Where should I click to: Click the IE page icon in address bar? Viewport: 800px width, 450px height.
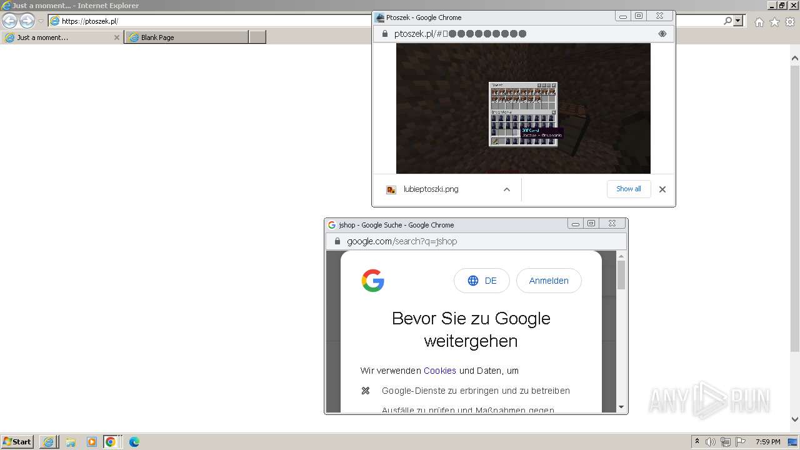[55, 21]
